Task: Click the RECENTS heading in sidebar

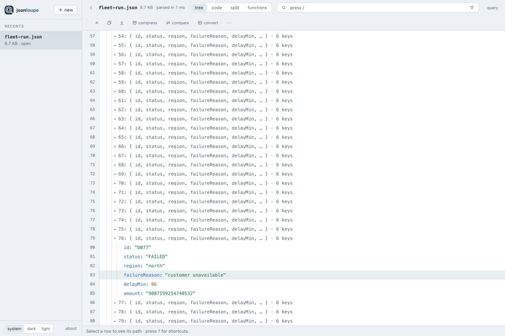Action: (14, 26)
